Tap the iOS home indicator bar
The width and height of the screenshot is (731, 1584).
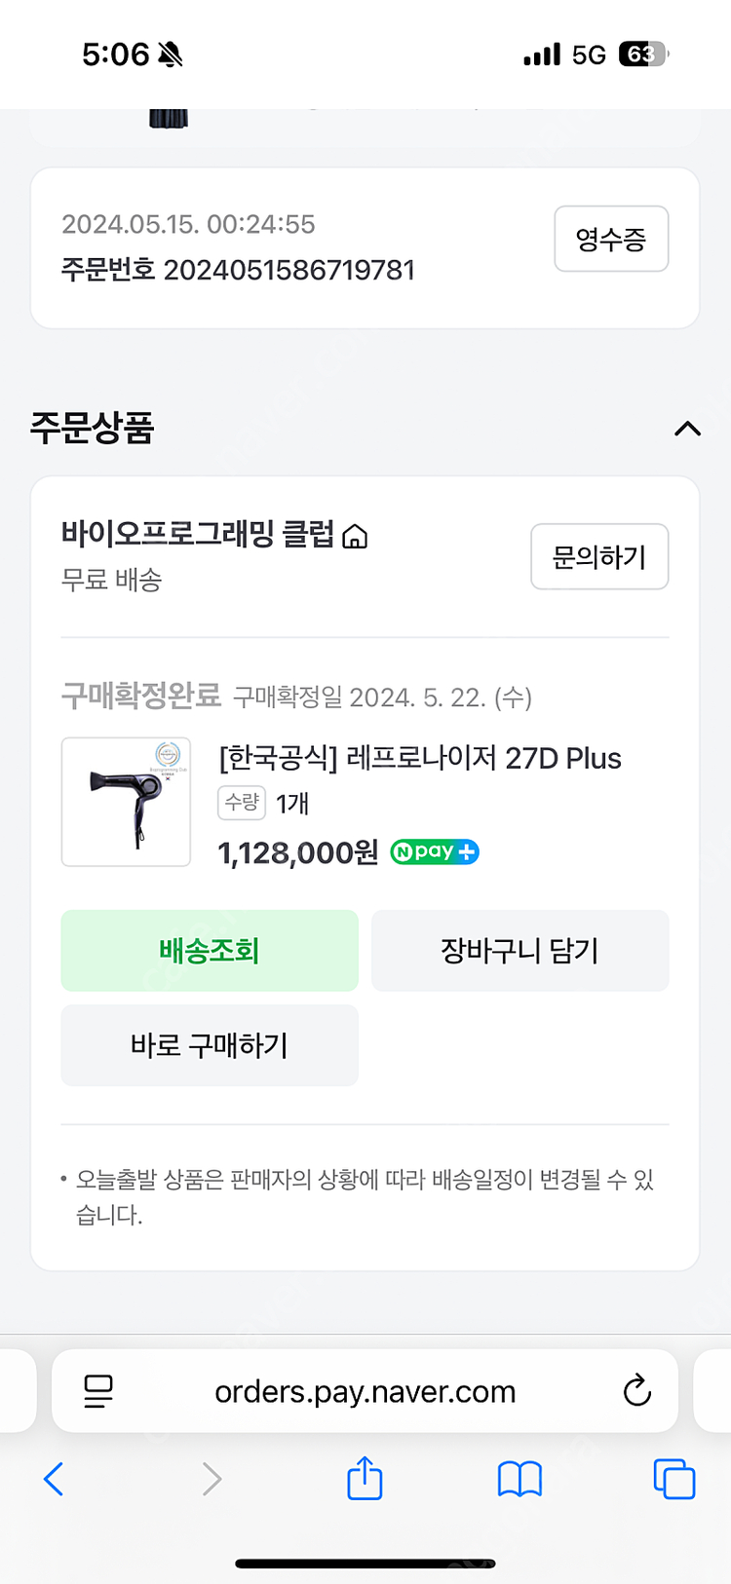tap(365, 1564)
